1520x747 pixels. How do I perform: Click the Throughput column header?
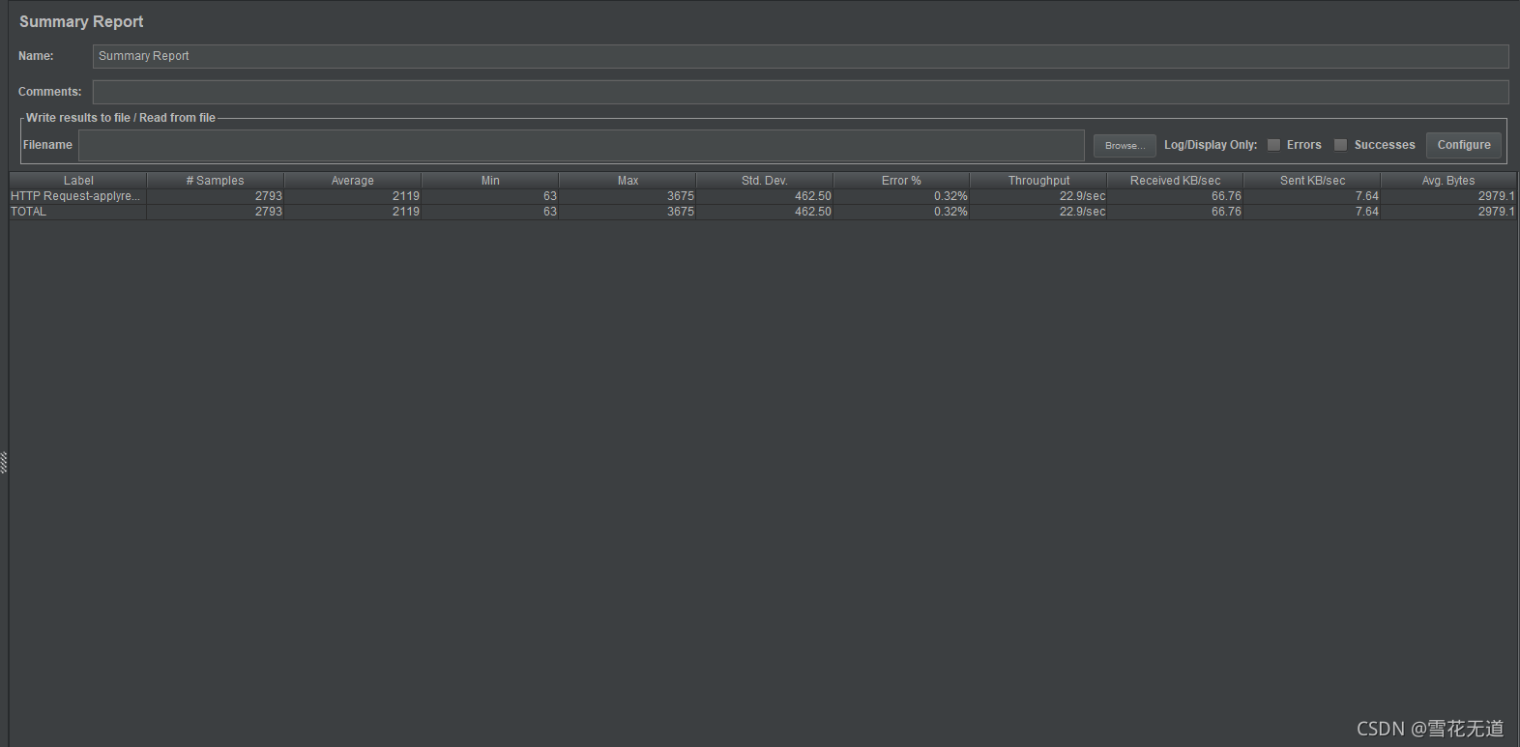click(1038, 181)
